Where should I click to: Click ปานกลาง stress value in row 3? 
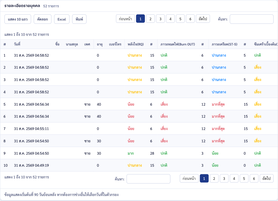[219, 80]
